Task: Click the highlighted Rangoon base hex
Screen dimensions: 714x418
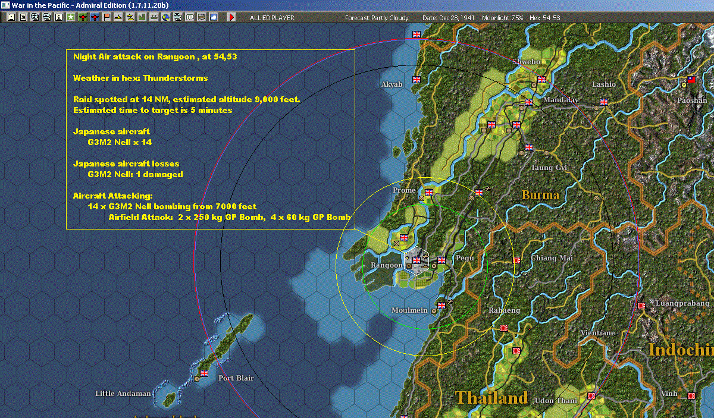Action: 416,260
